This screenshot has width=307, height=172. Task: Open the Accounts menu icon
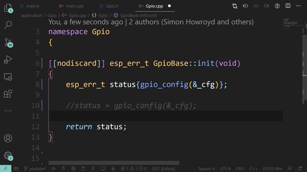pyautogui.click(x=8, y=138)
